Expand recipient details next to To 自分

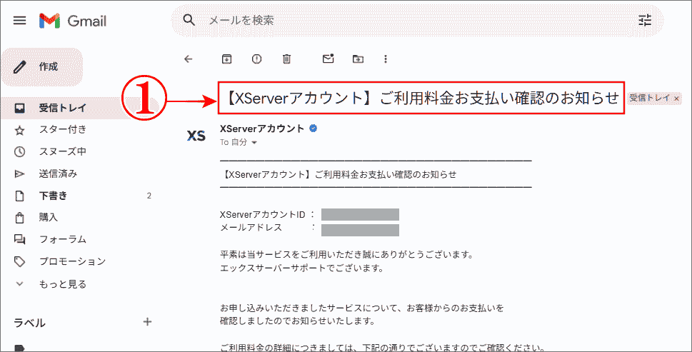(x=254, y=143)
